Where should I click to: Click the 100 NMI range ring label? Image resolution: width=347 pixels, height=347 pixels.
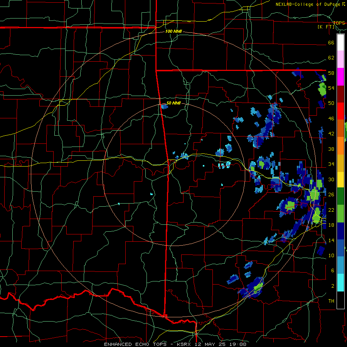tap(173, 32)
